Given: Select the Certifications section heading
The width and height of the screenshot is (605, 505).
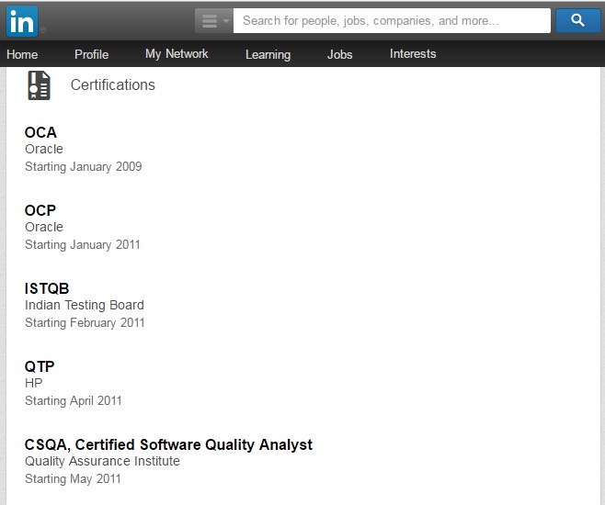Looking at the screenshot, I should 113,85.
